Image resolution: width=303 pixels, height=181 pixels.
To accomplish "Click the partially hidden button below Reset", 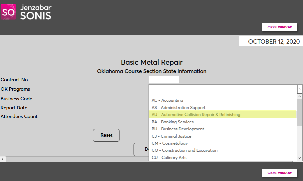I will coord(141,149).
